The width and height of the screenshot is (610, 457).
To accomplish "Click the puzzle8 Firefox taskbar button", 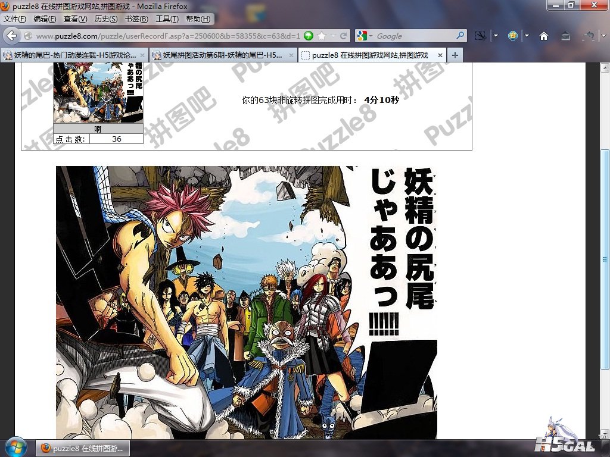I will coord(83,447).
